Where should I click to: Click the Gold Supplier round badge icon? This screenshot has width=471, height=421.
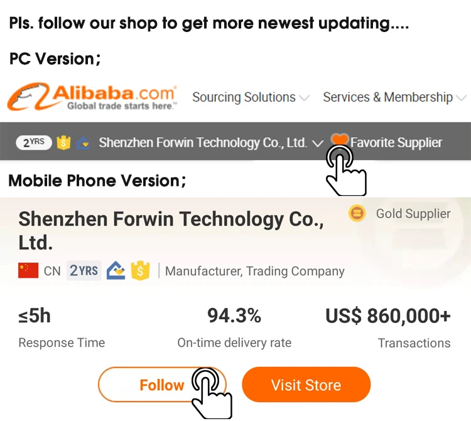click(x=357, y=214)
